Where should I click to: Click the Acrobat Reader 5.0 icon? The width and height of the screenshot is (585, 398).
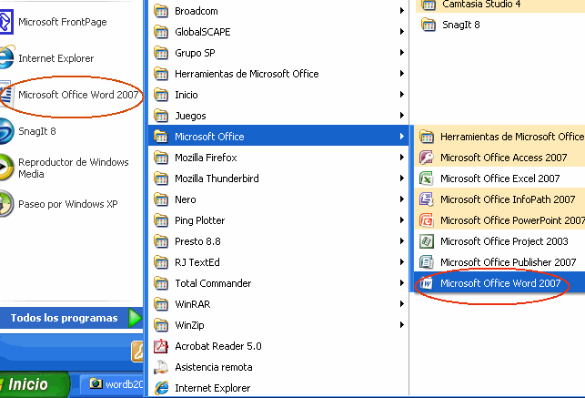(161, 346)
